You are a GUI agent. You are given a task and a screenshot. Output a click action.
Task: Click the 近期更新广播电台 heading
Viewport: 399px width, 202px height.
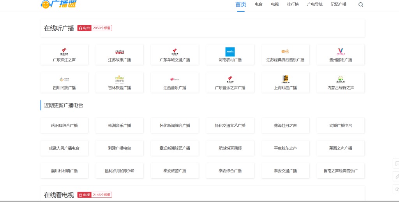(x=64, y=105)
